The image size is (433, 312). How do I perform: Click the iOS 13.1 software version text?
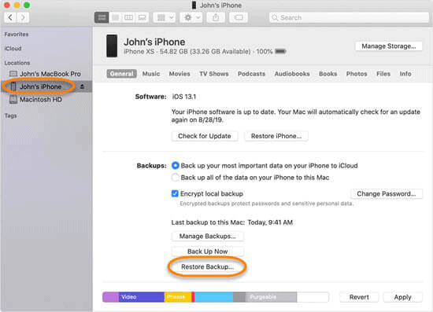pos(184,97)
